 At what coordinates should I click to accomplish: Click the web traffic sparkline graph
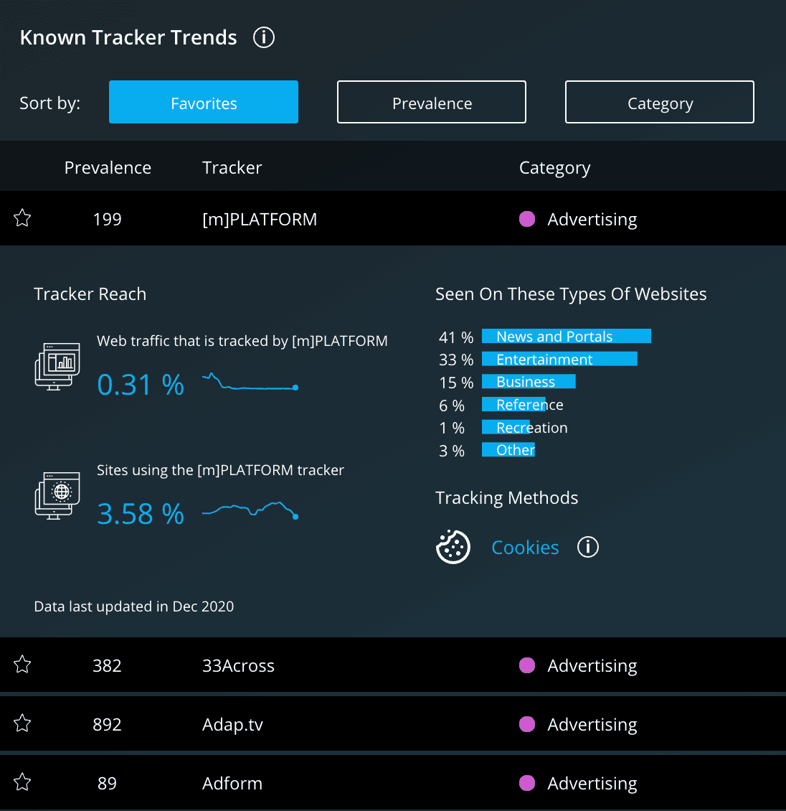pyautogui.click(x=250, y=384)
